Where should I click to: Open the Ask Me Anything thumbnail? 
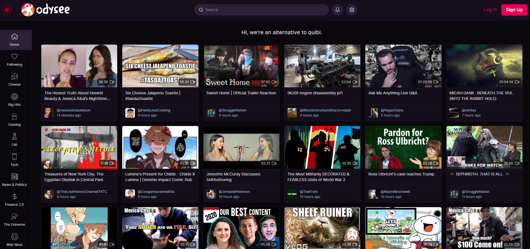click(403, 66)
